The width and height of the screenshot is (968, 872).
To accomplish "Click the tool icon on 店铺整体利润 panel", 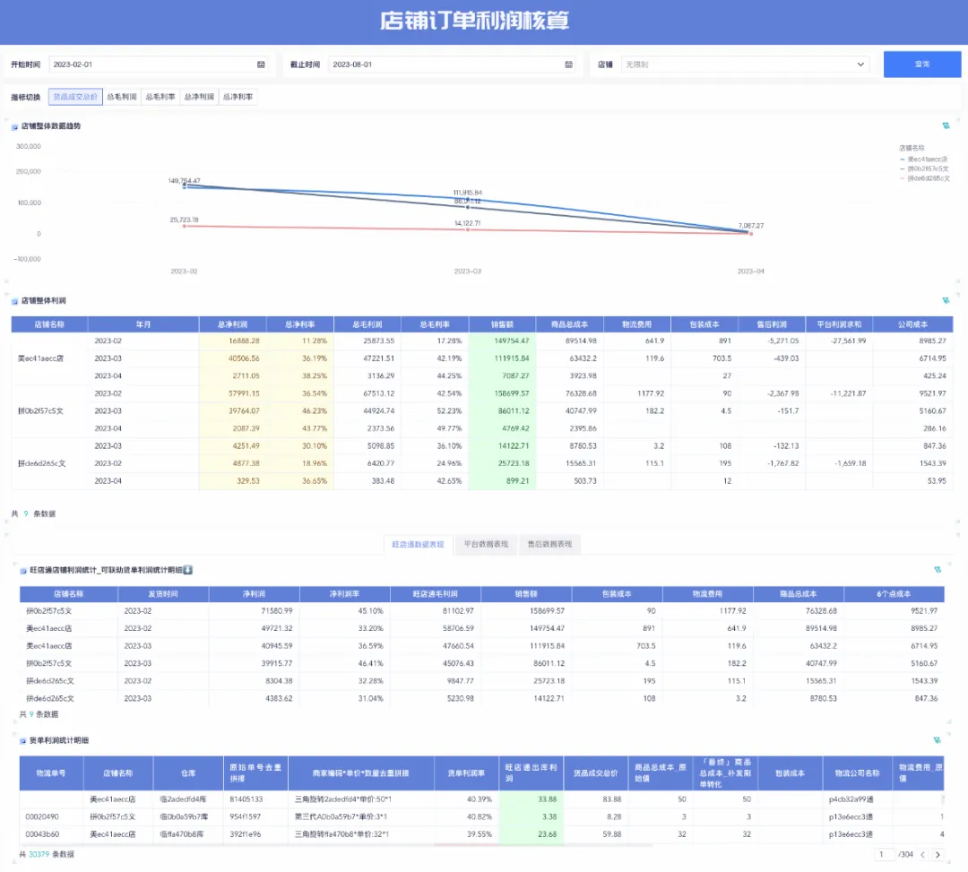I will pos(946,300).
